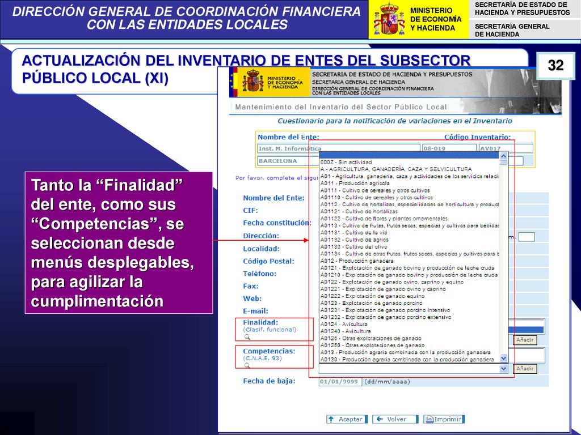
Task: Select 'A0122 - Explotación de ganado ovino' option
Action: tap(410, 282)
